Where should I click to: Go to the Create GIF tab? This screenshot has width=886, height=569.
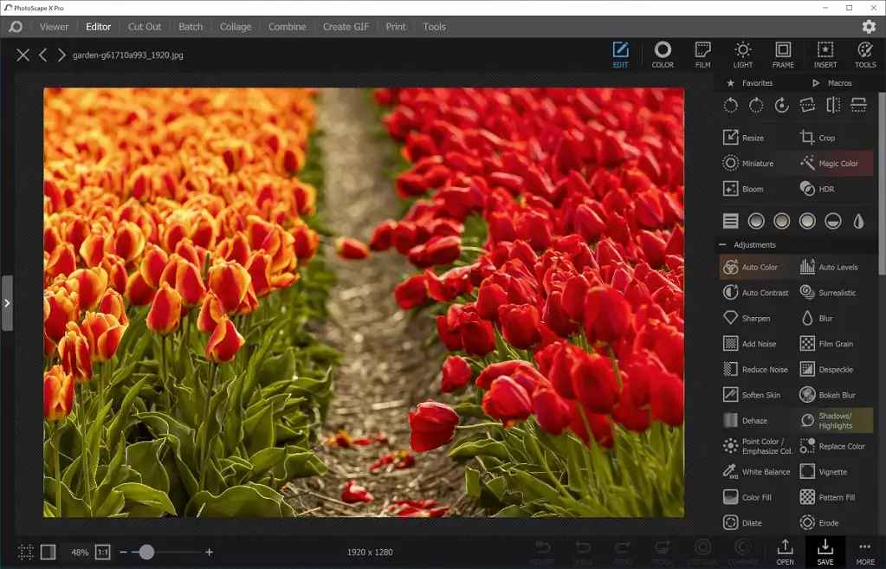(346, 27)
